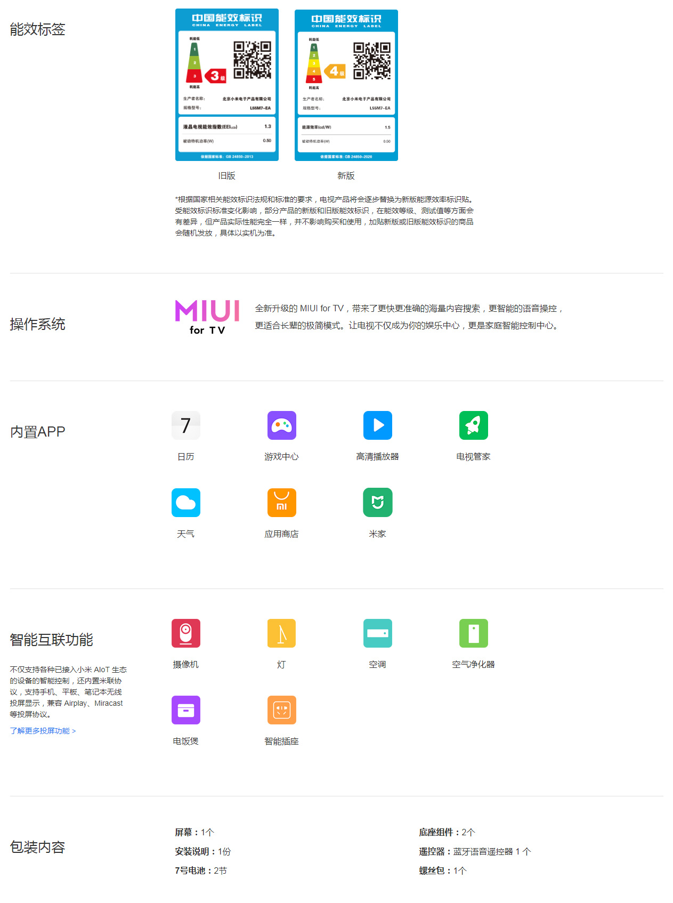Click the MIUI for TV logo
Viewport: 673px width, 903px height.
[x=207, y=317]
